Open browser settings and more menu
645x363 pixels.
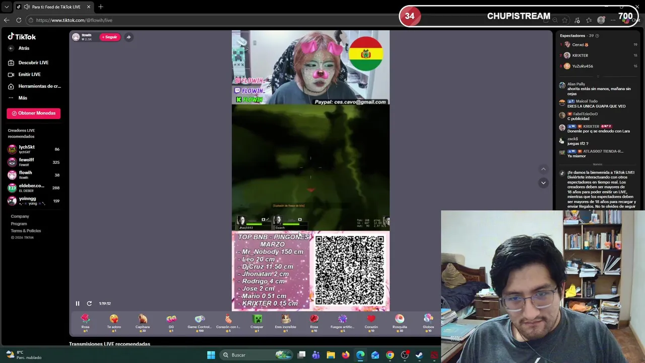pyautogui.click(x=613, y=20)
